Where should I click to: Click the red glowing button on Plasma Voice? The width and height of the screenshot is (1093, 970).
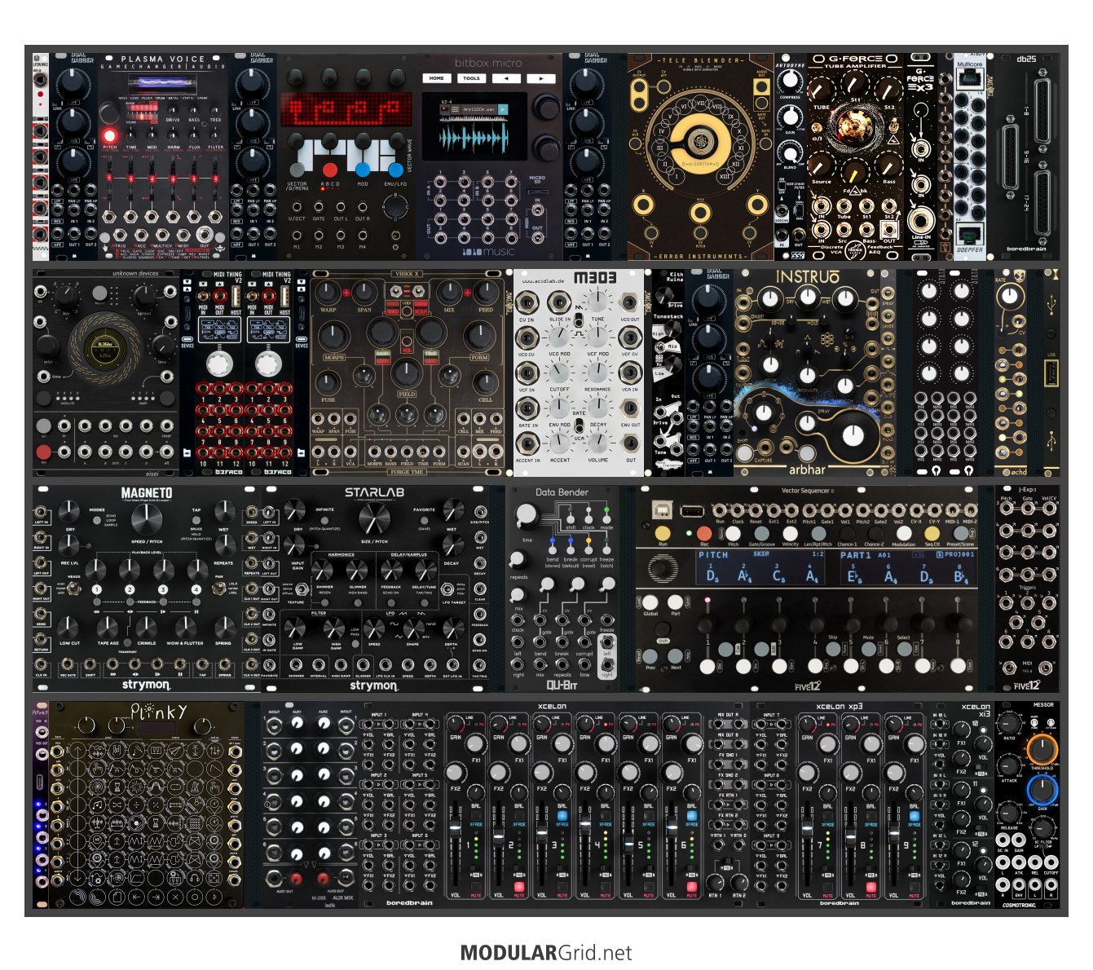coord(108,135)
